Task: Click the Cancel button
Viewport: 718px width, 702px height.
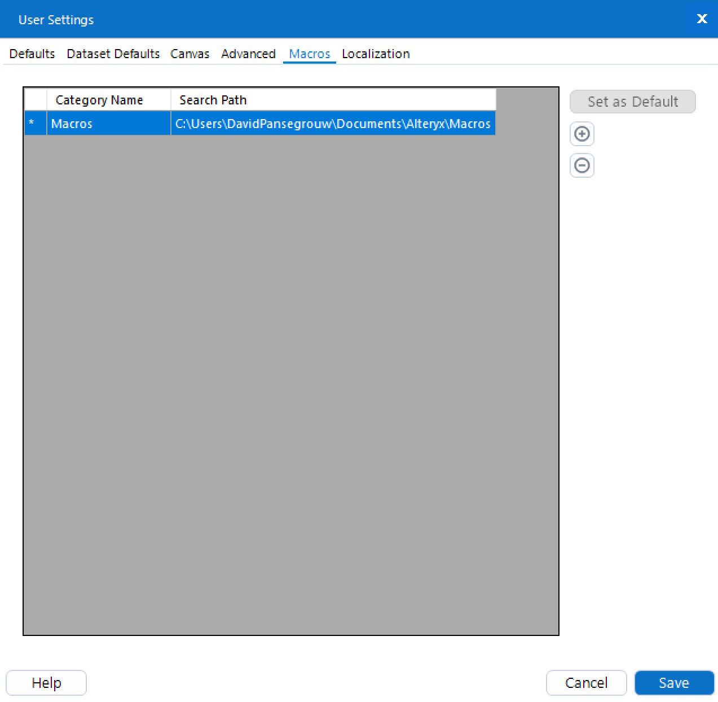Action: point(586,682)
